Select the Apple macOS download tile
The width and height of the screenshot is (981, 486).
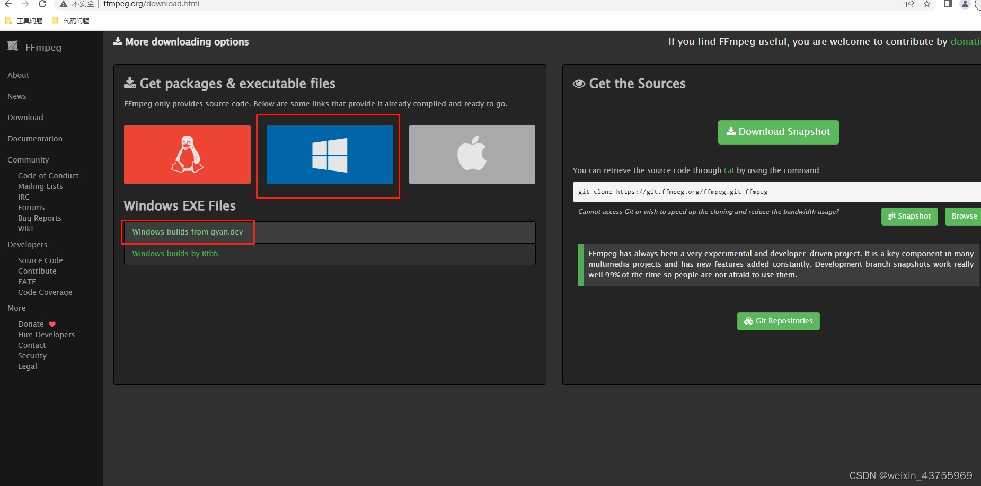point(472,155)
